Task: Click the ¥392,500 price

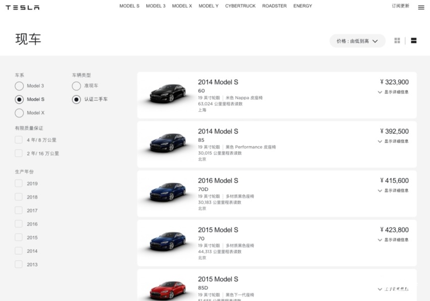Action: pos(394,132)
